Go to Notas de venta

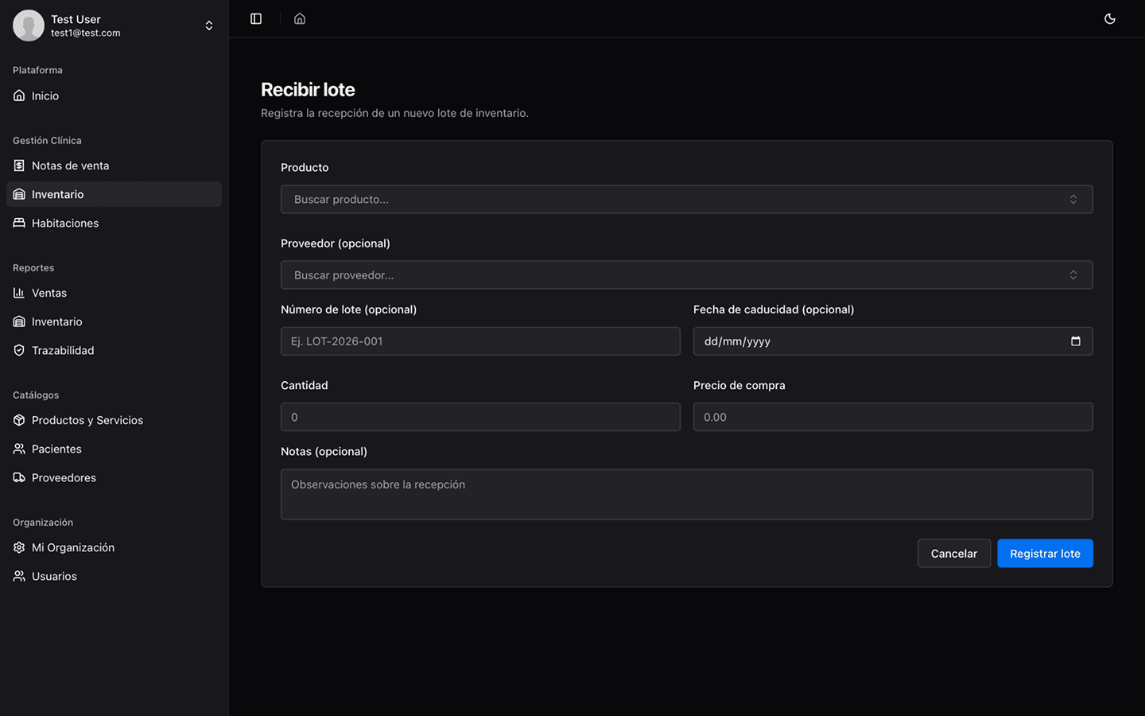[x=70, y=165]
